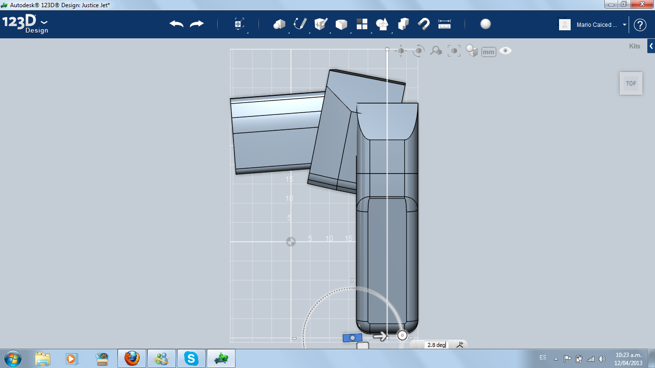Expand the Kits side panel arrow

(651, 46)
